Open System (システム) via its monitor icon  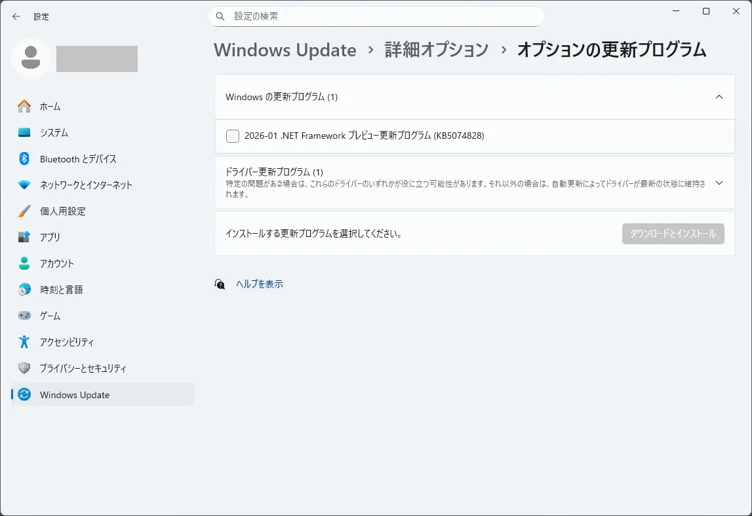(x=24, y=132)
